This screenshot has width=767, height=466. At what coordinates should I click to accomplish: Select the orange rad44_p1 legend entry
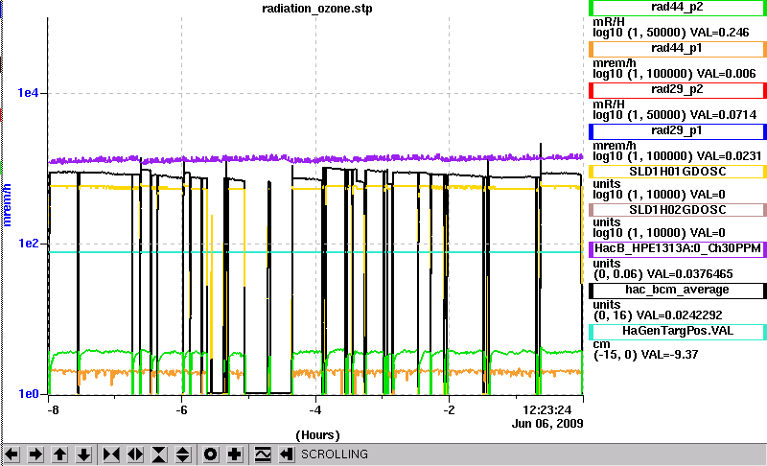678,49
